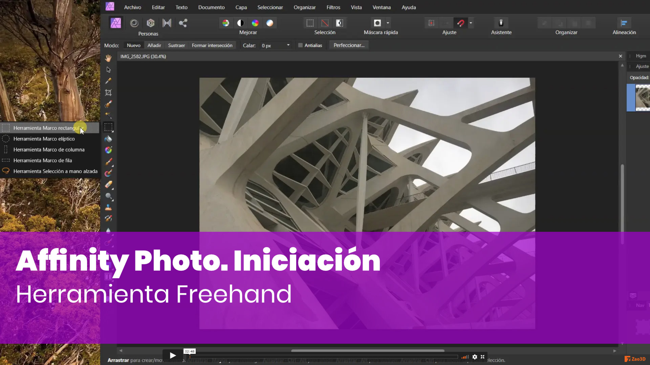Screen dimensions: 650x365
Task: Toggle the snapping magnet icon
Action: coord(461,23)
